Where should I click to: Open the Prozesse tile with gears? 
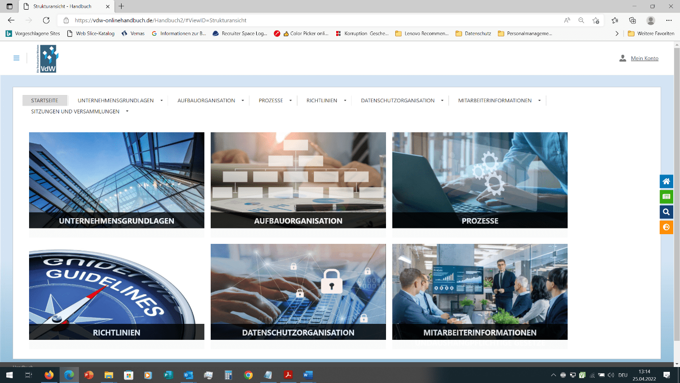point(480,180)
